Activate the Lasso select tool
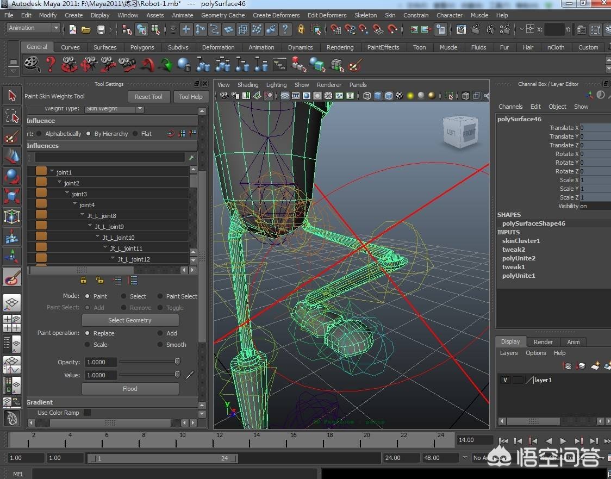 coord(12,116)
